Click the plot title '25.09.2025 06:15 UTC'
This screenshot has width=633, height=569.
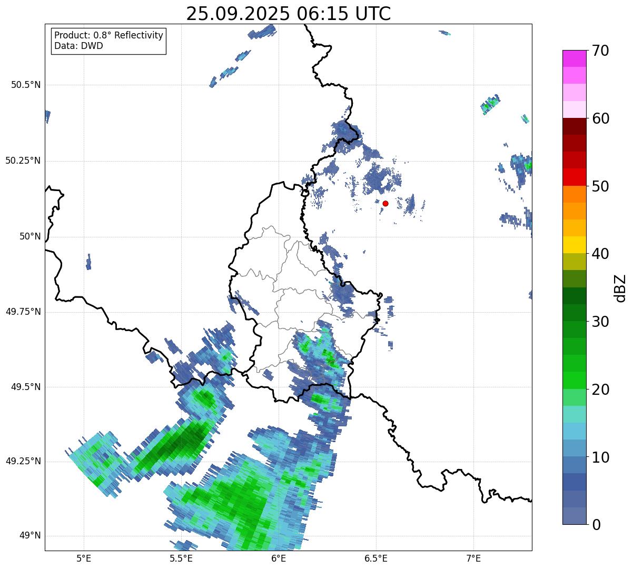click(x=289, y=14)
